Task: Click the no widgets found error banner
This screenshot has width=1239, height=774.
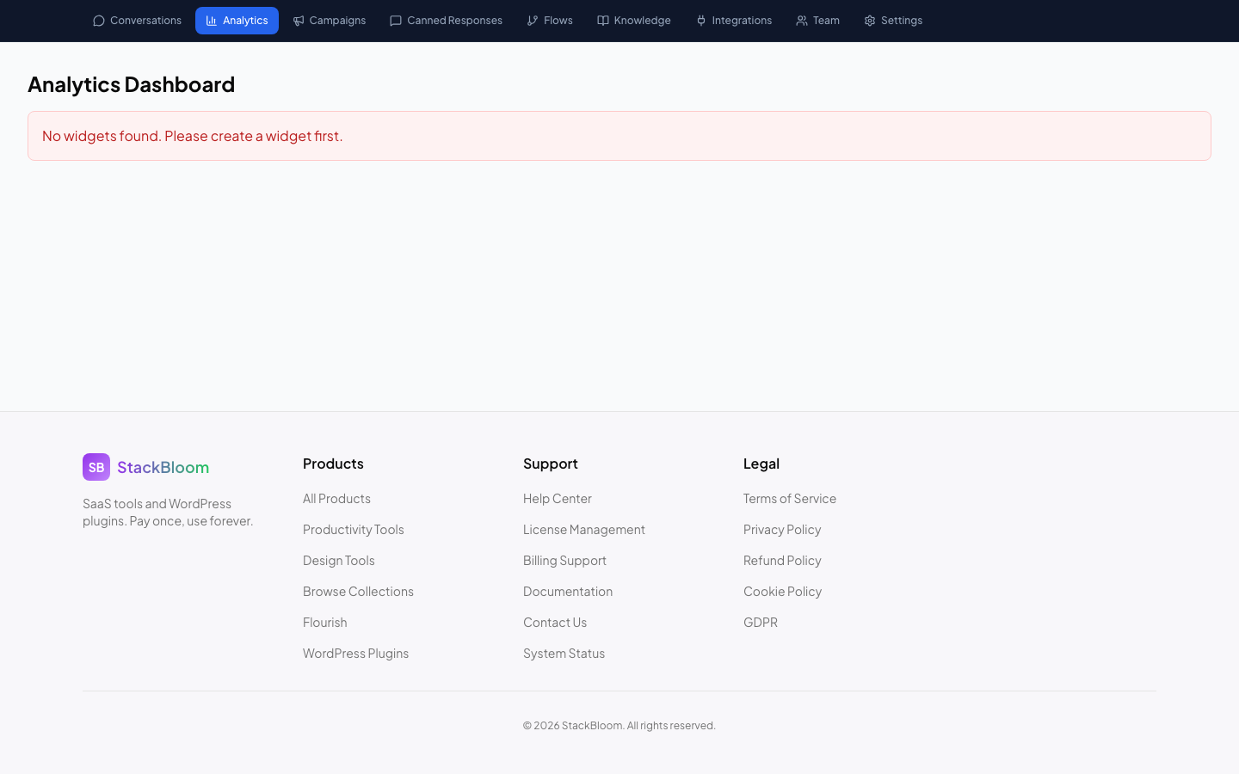Action: (619, 136)
